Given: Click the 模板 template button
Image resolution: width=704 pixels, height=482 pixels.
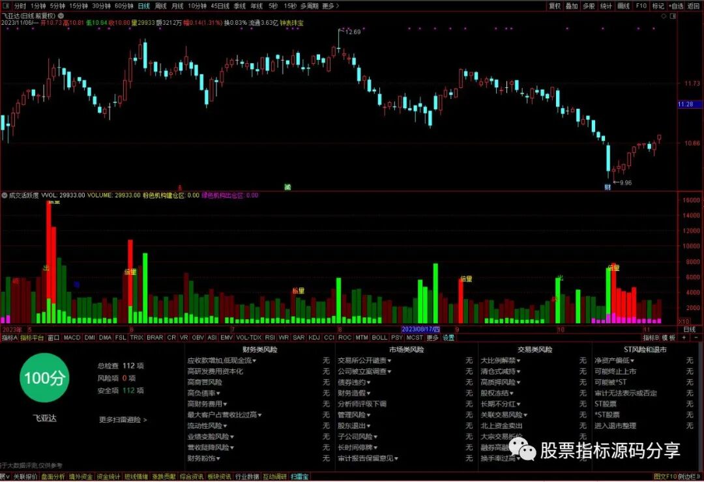Looking at the screenshot, I should pos(669,337).
